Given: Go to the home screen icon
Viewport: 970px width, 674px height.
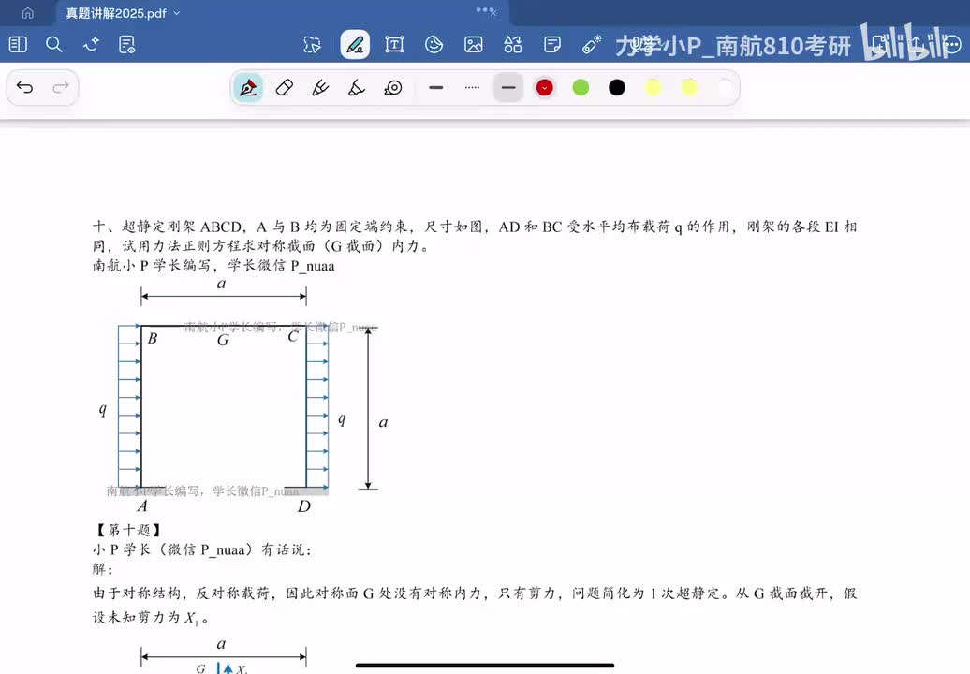Looking at the screenshot, I should (x=28, y=13).
